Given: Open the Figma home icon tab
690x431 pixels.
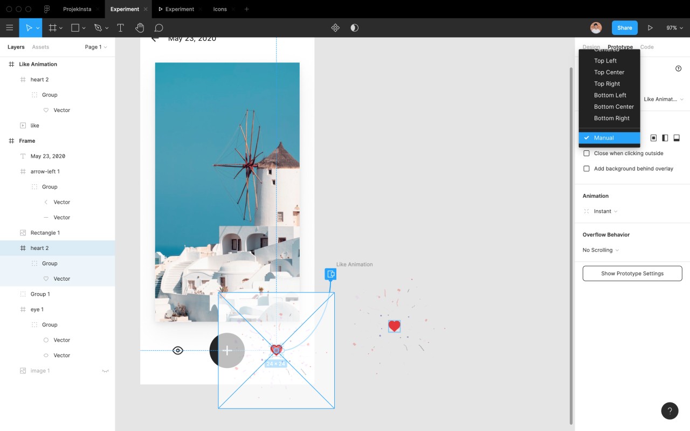Looking at the screenshot, I should (47, 9).
